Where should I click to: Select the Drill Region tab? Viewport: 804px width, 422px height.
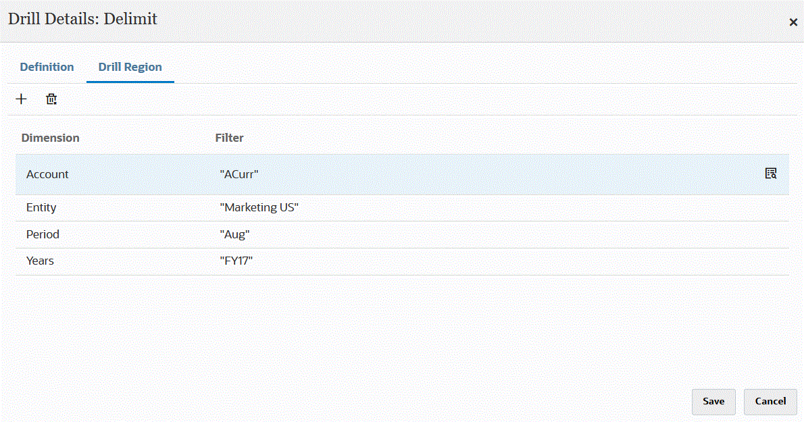[130, 67]
